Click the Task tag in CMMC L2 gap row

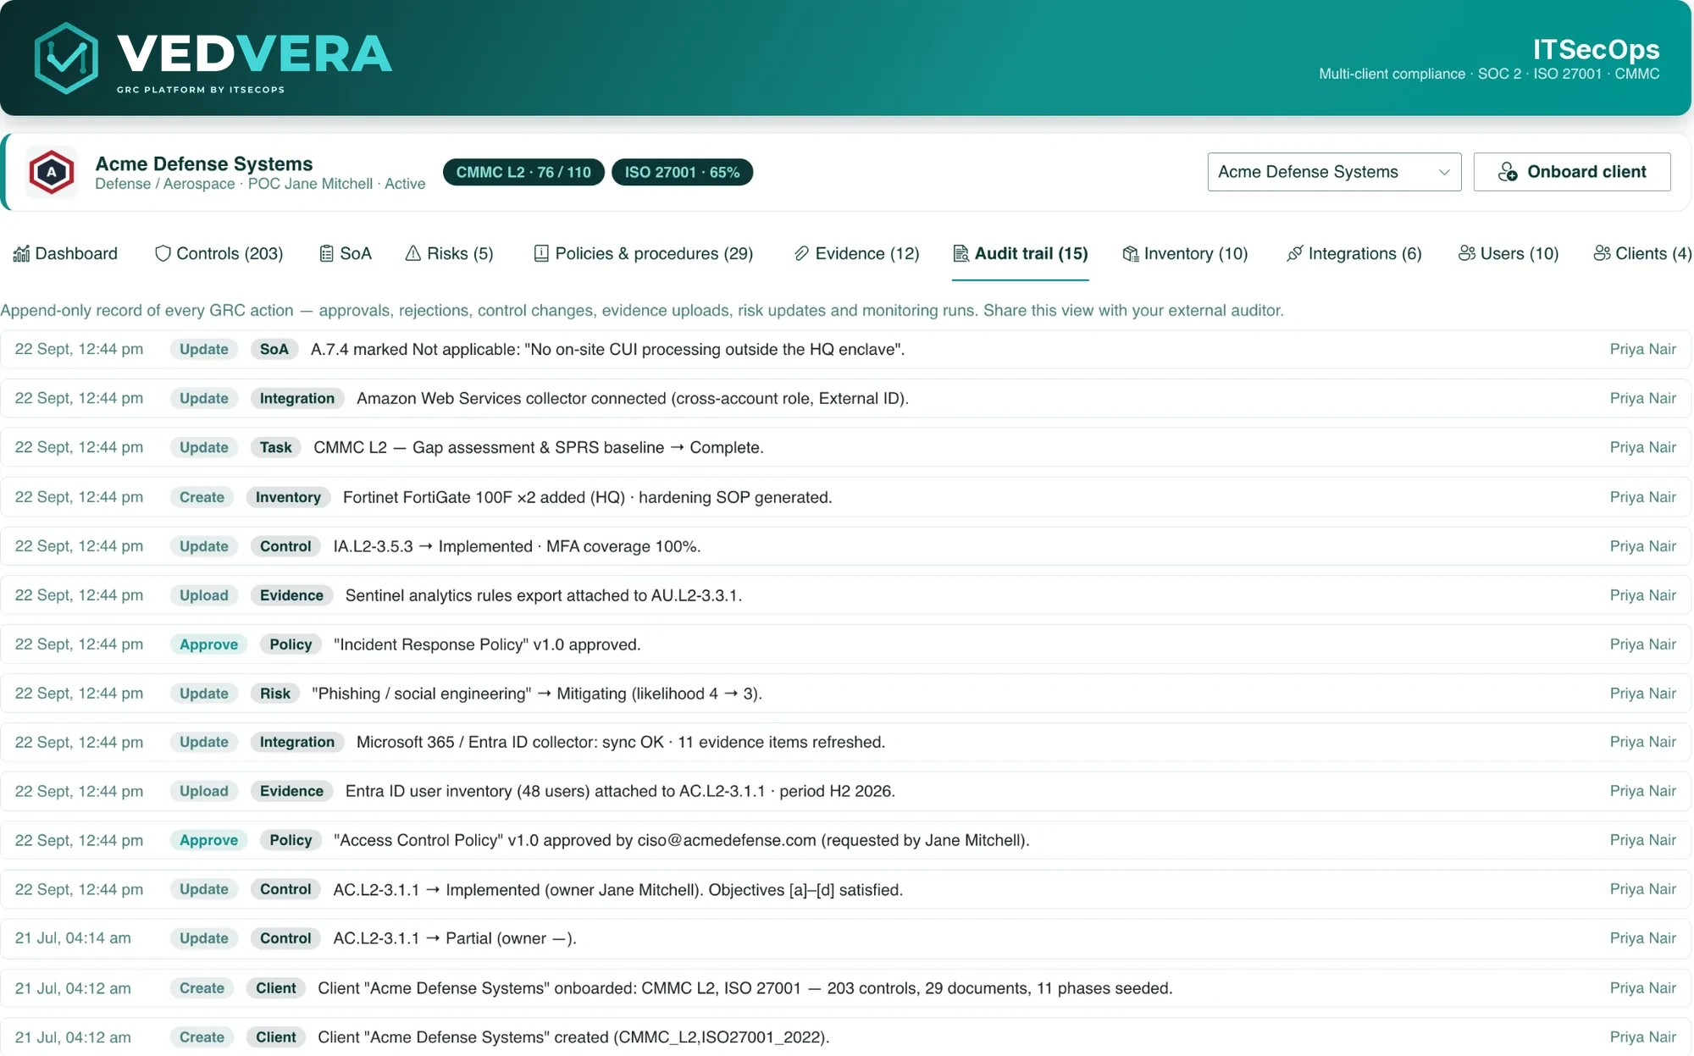point(275,447)
